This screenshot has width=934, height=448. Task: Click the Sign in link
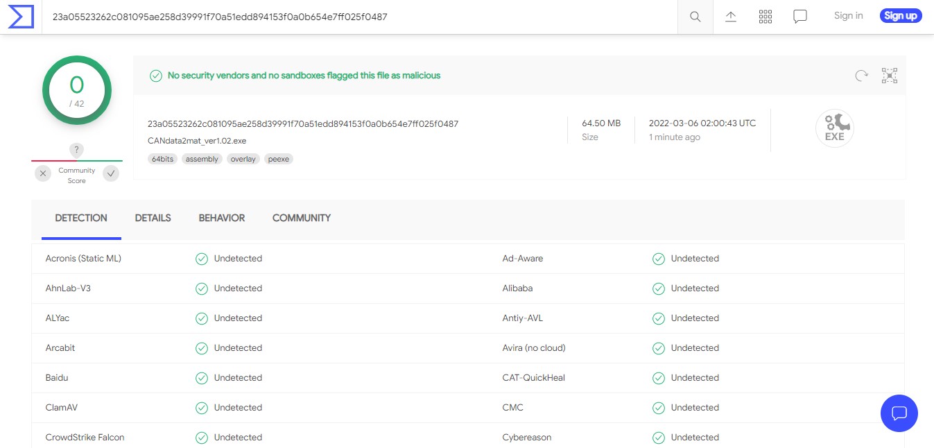pos(849,16)
